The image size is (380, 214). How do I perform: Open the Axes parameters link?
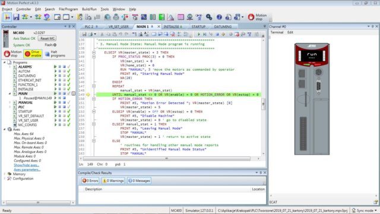pos(27,169)
